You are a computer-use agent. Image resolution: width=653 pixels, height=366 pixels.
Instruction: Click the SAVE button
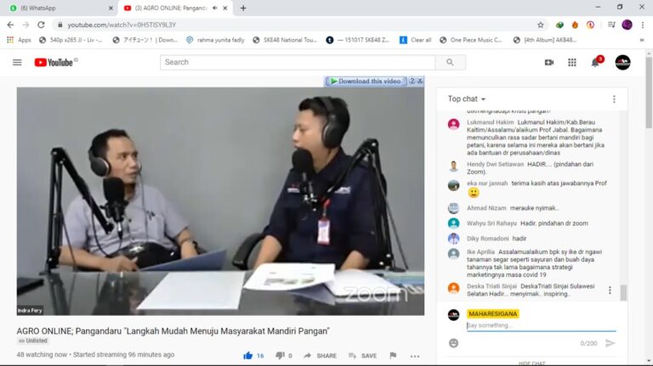pyautogui.click(x=363, y=356)
